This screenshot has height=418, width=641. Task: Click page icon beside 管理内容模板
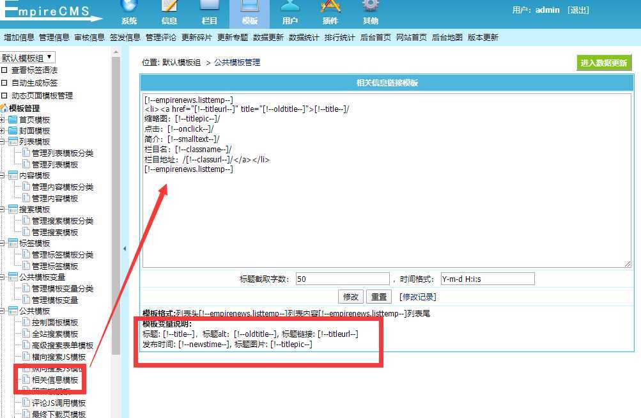pyautogui.click(x=26, y=198)
